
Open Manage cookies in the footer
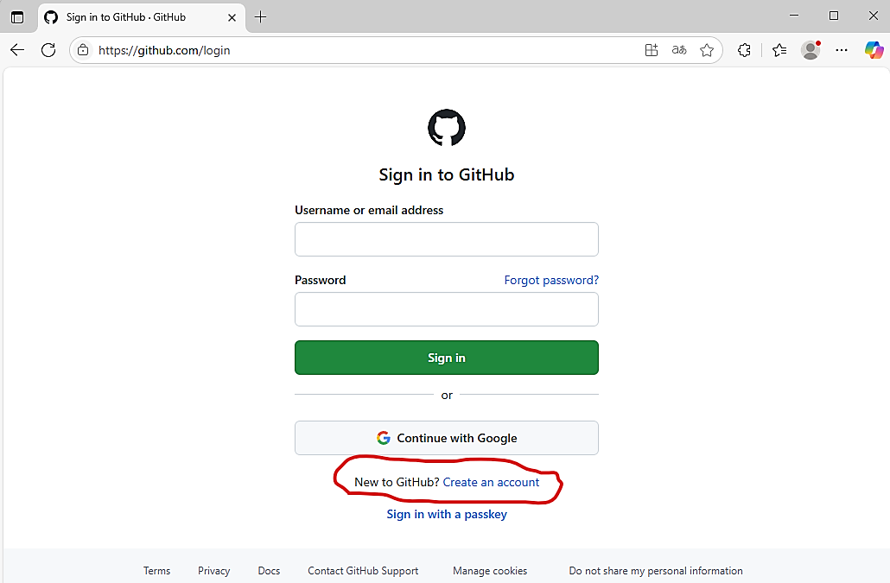[490, 570]
